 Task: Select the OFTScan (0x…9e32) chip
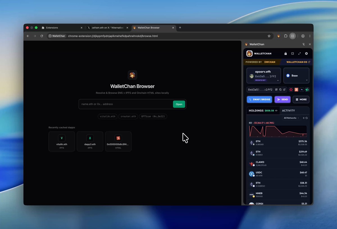[153, 116]
